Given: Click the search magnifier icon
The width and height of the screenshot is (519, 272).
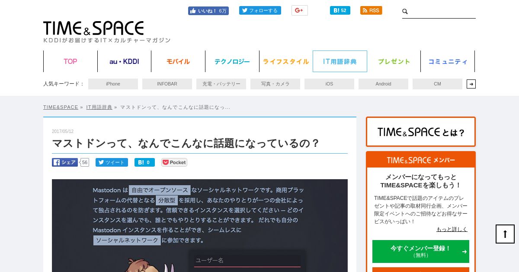Looking at the screenshot, I should click(405, 12).
